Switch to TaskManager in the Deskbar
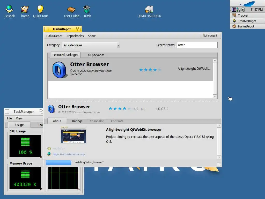Screen dimensions: 265x199 pyautogui.click(x=247, y=21)
